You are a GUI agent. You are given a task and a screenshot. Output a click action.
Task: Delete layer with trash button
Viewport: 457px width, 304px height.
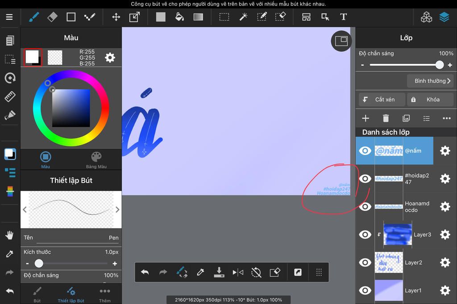386,118
